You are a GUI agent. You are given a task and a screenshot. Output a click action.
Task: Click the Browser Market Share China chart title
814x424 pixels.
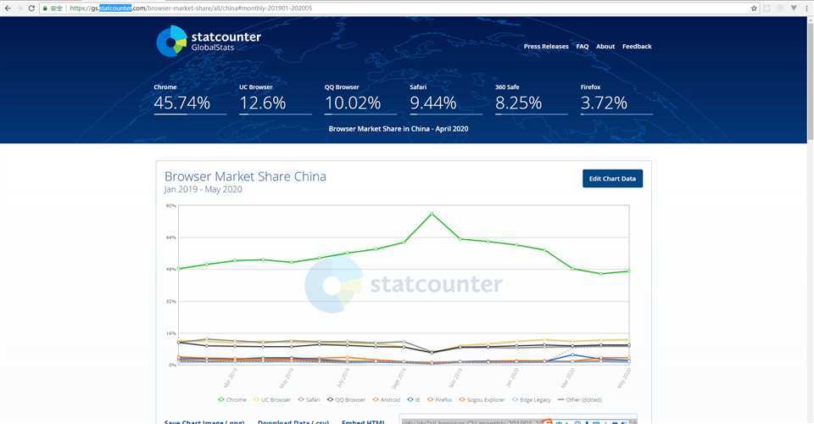[245, 176]
